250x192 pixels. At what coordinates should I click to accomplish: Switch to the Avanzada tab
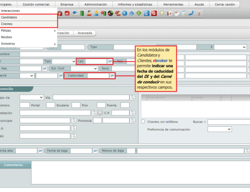click(84, 33)
